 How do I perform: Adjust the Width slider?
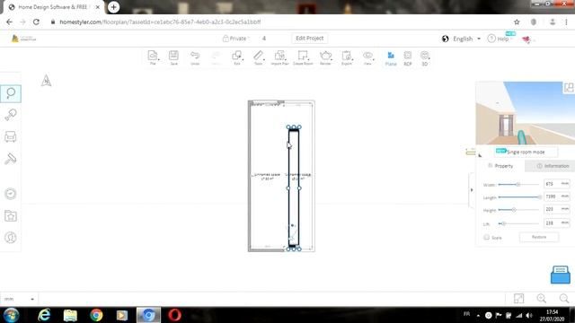pyautogui.click(x=518, y=184)
